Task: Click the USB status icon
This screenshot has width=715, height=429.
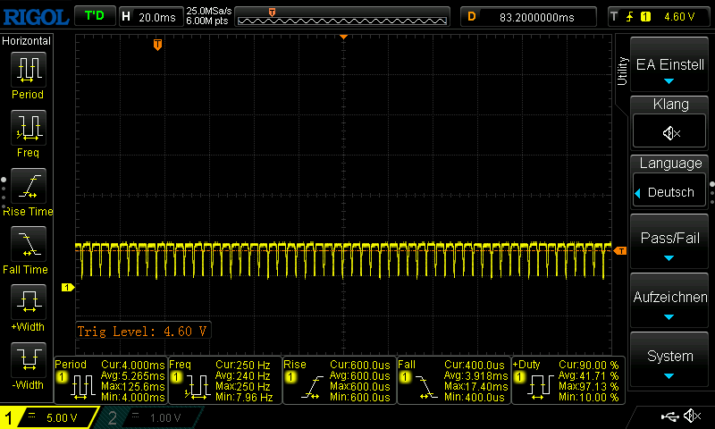Action: 670,416
